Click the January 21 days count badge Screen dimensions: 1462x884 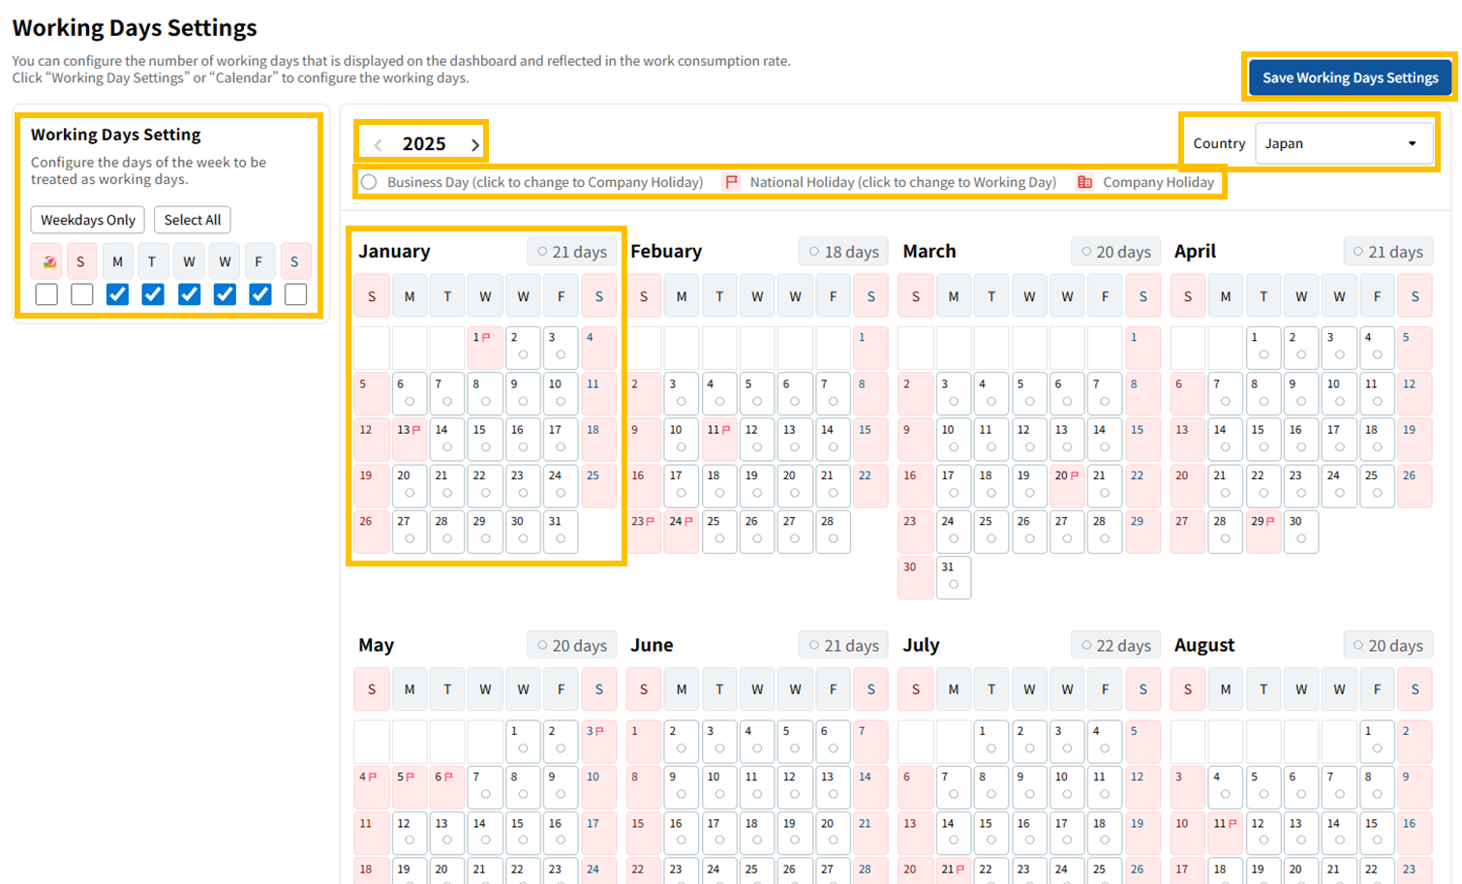[x=572, y=252]
